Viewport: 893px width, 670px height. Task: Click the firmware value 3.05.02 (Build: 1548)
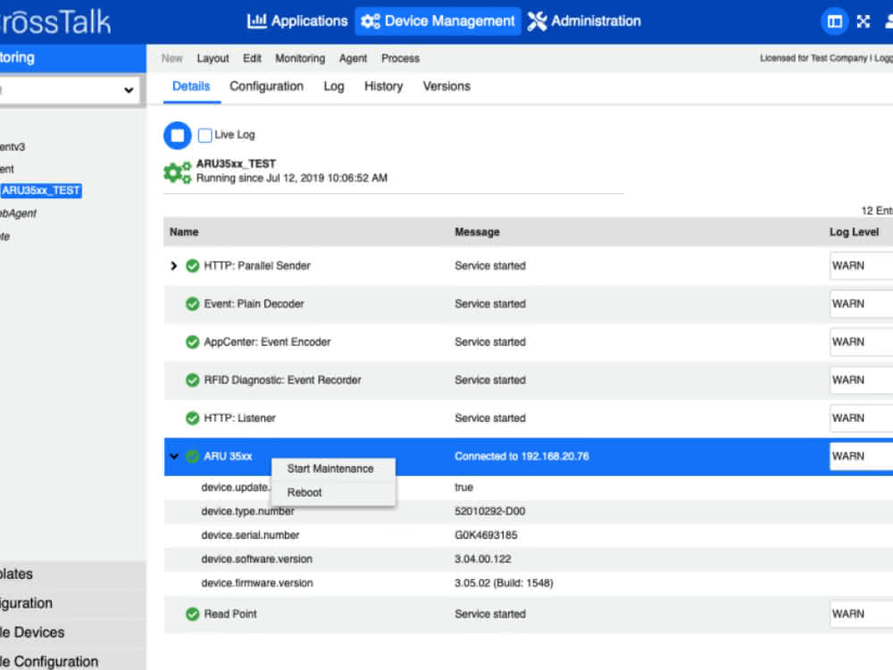[x=504, y=583]
